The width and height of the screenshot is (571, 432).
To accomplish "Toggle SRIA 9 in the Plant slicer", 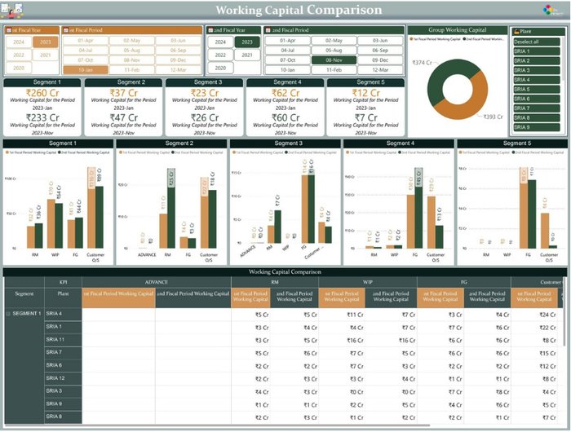I will (537, 127).
